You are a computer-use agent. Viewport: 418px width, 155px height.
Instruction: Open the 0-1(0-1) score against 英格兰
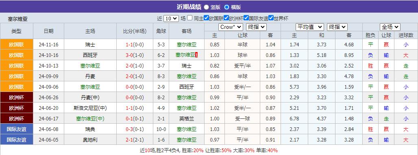[135, 119]
